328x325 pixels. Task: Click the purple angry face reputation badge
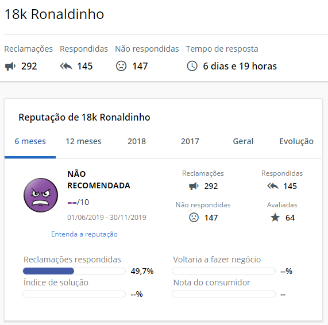pos(41,195)
